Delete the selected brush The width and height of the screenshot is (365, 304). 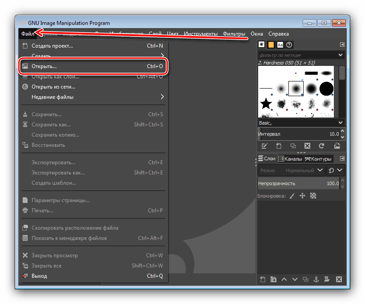(307, 146)
